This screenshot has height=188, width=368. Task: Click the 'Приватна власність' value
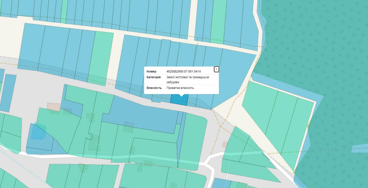click(180, 88)
